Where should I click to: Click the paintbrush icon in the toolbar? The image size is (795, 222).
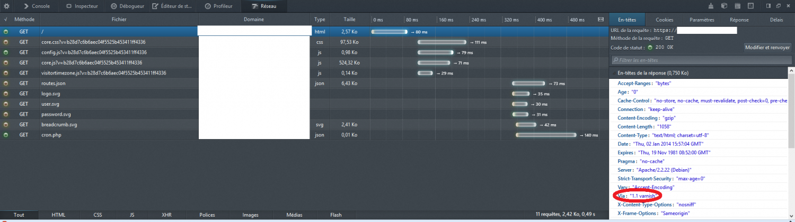point(712,6)
